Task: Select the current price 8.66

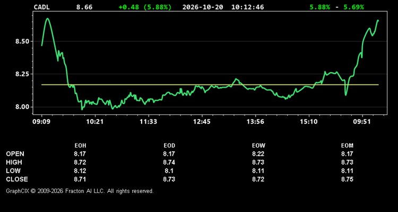Action: pos(84,7)
